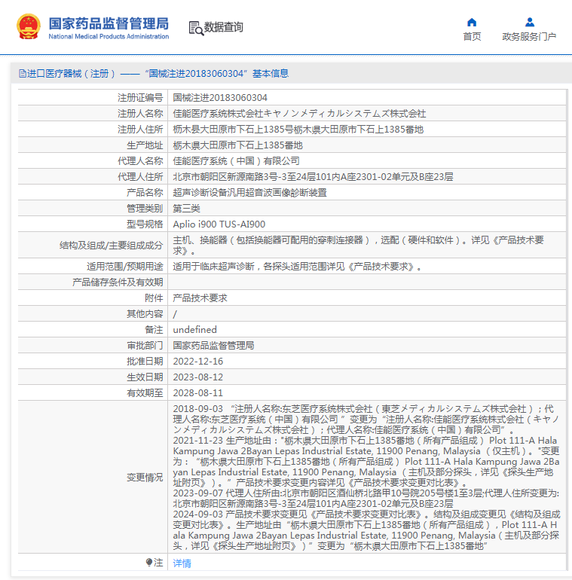The width and height of the screenshot is (572, 580).
Task: Open the 政务服务门户 portal link
Action: (x=529, y=37)
